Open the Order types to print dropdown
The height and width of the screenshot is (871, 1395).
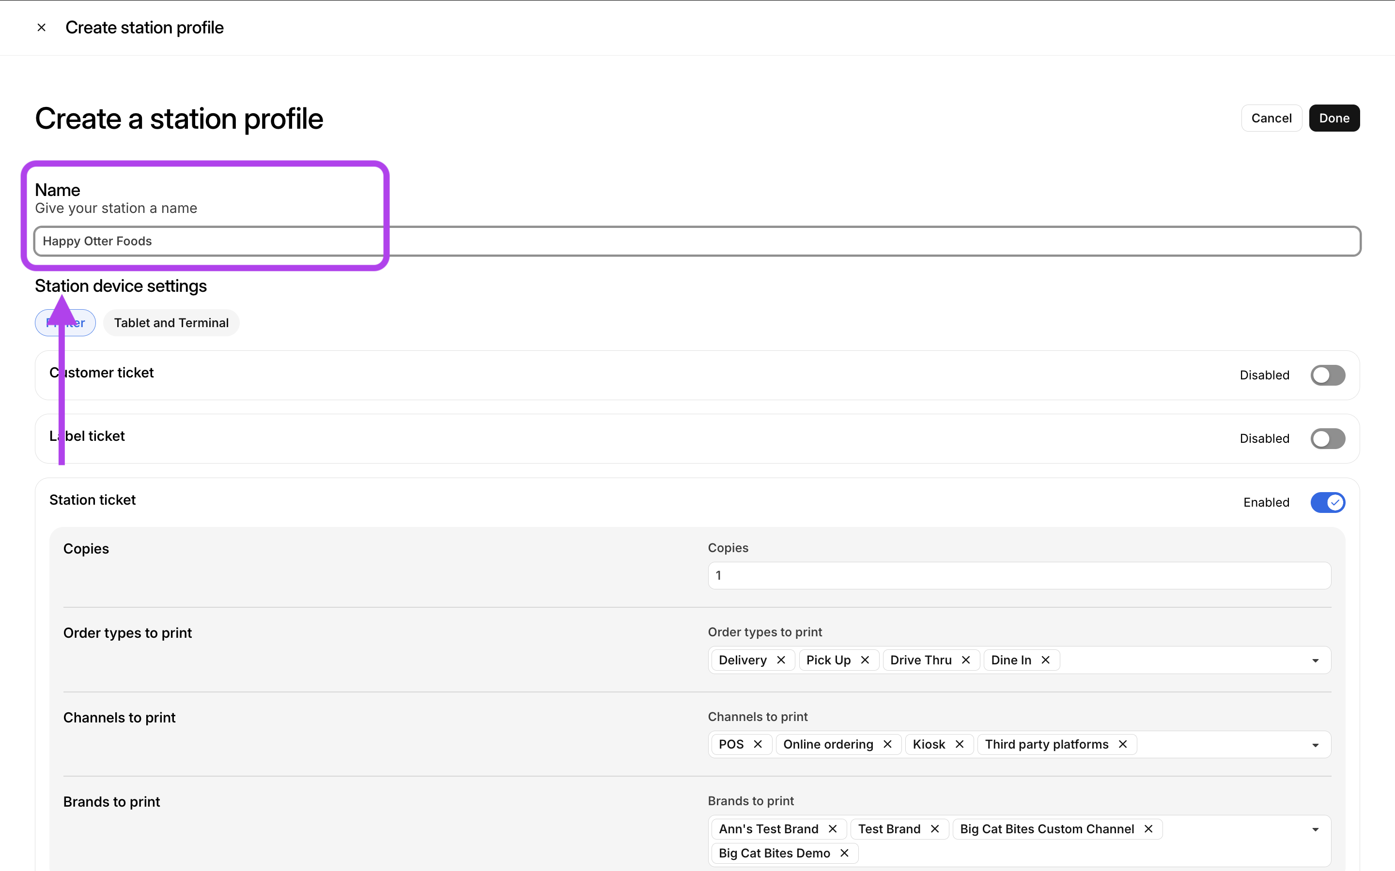(1315, 660)
